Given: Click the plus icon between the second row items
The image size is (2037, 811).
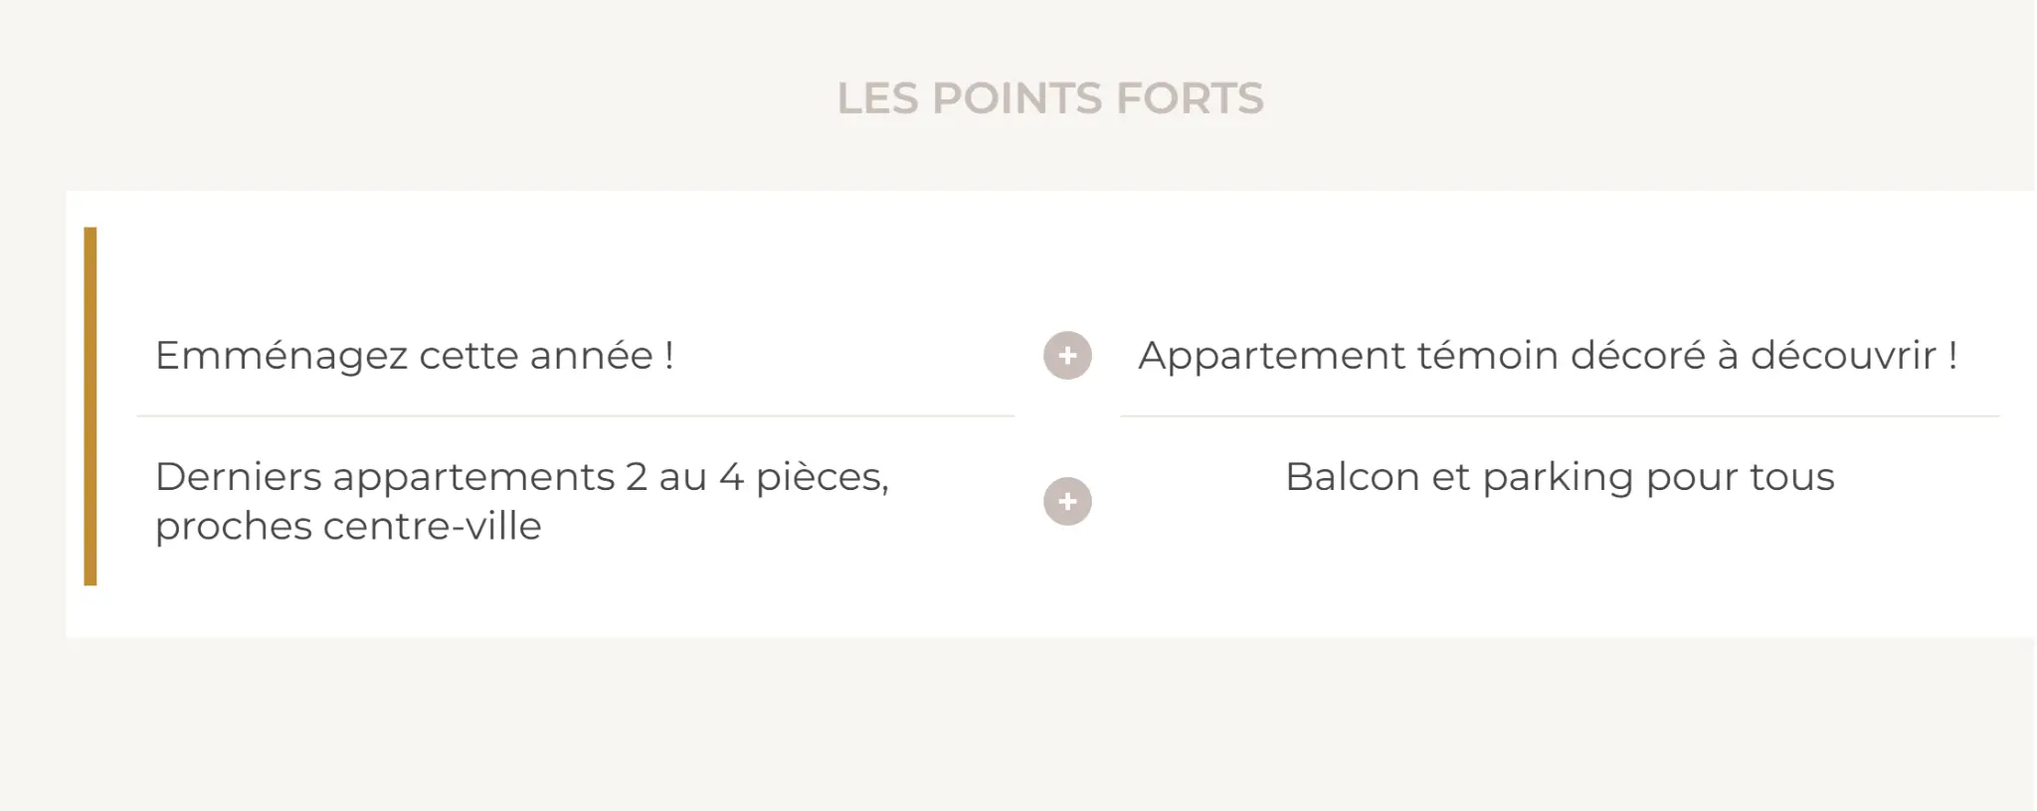Looking at the screenshot, I should [x=1065, y=502].
